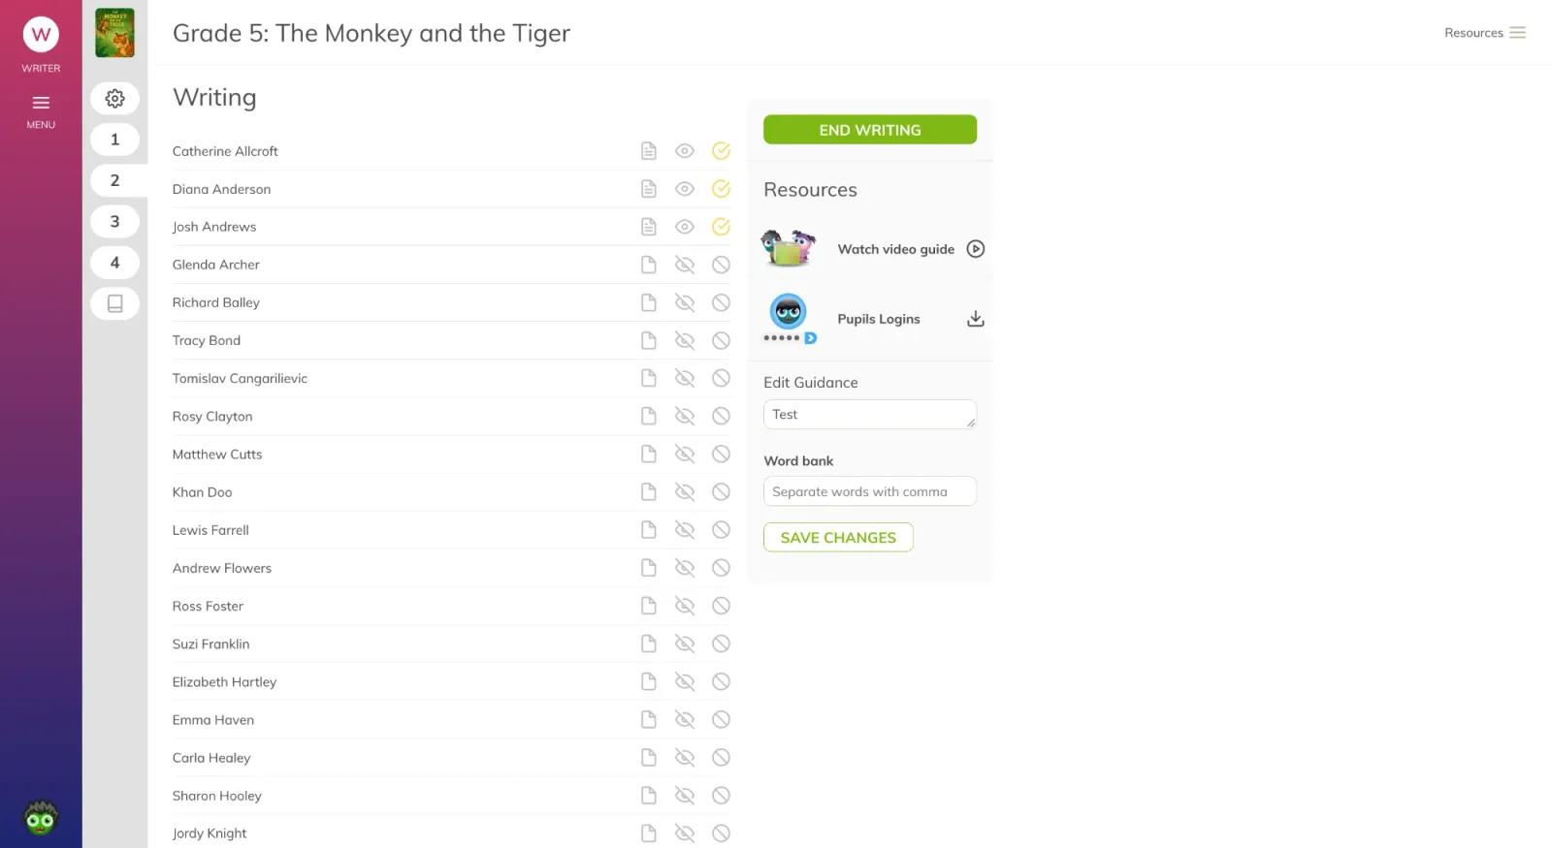Play the Watch video guide icon

(976, 249)
